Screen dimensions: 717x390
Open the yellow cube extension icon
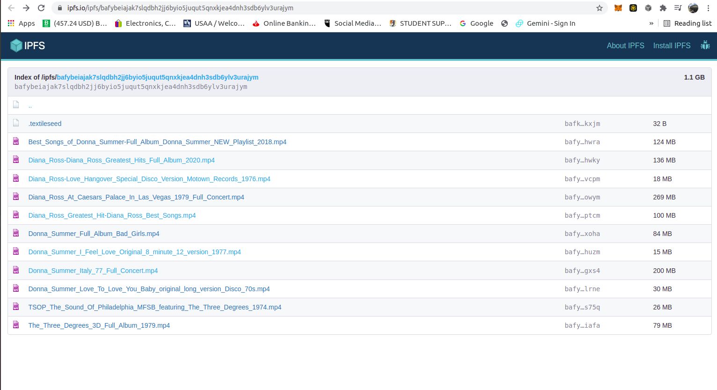(x=633, y=8)
